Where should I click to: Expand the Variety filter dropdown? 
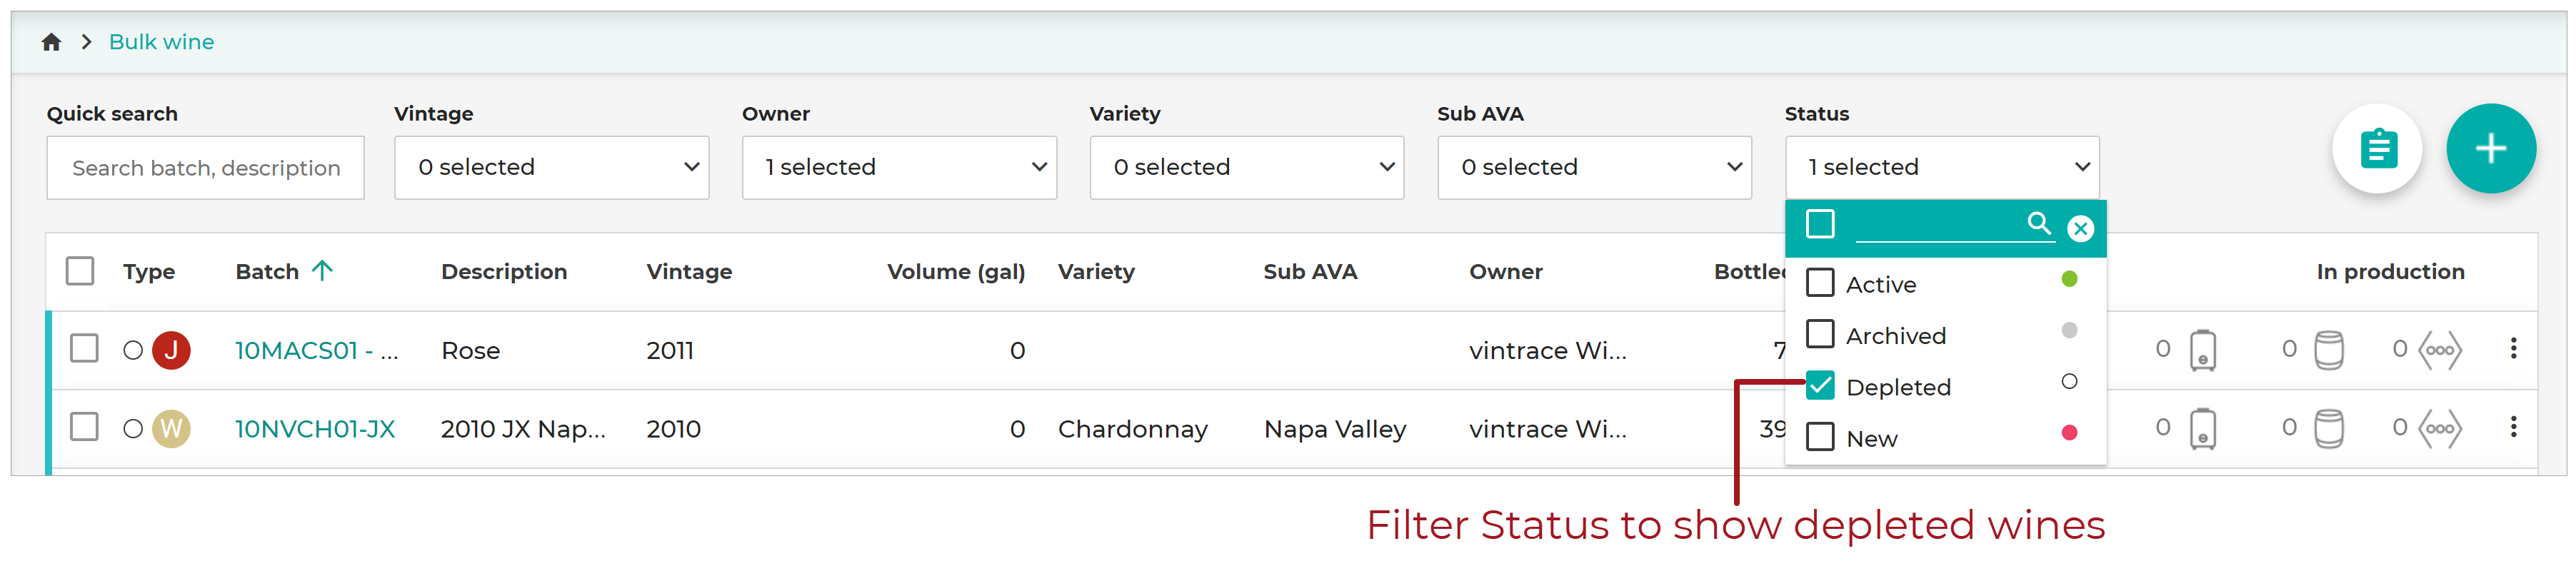pos(1247,167)
